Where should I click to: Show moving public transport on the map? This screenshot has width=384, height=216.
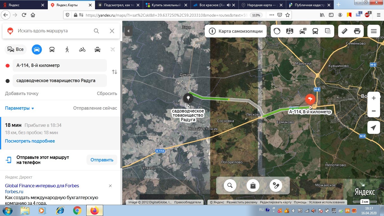pos(315,31)
